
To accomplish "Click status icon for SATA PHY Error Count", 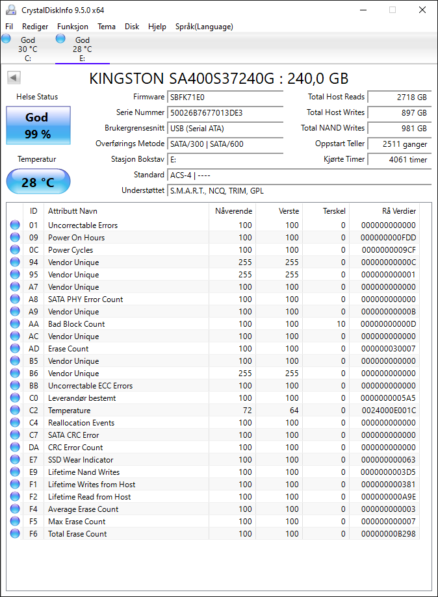I will click(x=15, y=299).
